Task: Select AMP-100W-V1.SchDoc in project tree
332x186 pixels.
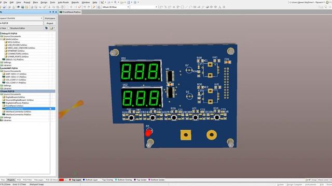Action: [16, 74]
